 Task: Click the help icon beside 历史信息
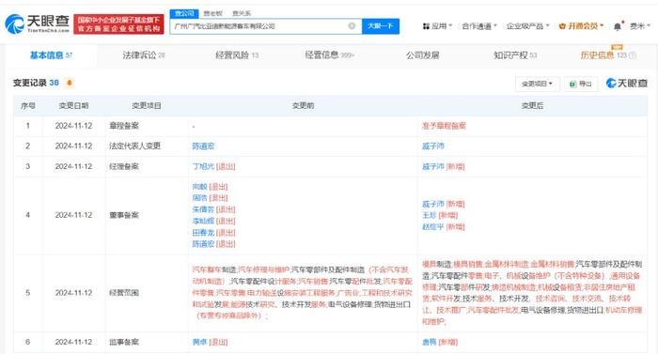point(633,55)
